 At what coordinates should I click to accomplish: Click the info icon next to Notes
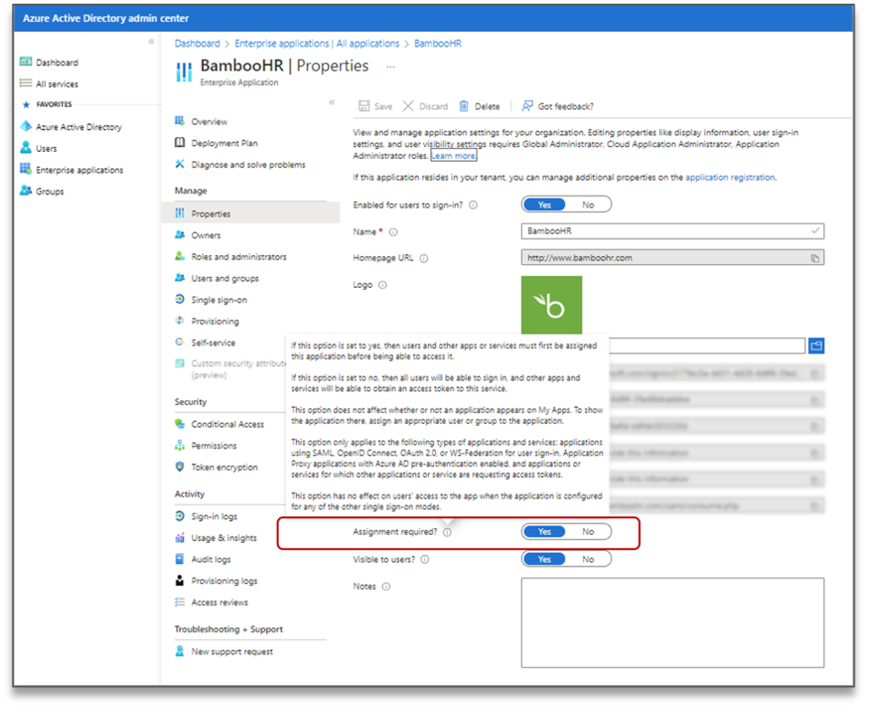[386, 587]
